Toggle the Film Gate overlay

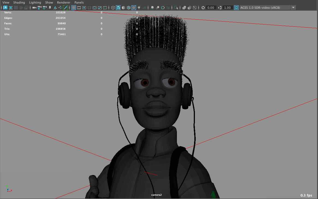tap(79, 8)
